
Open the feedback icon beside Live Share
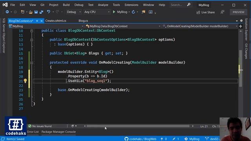tap(222, 12)
